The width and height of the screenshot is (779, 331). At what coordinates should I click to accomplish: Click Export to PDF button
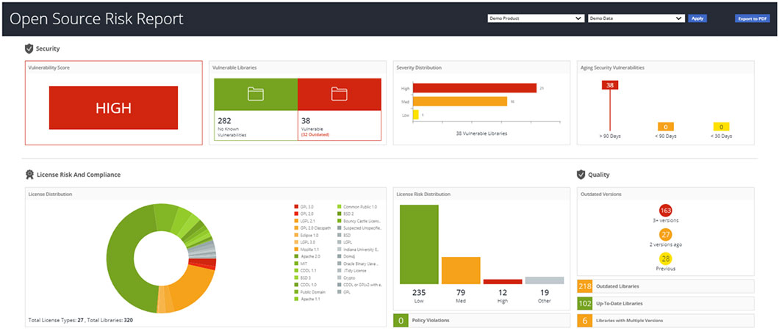pos(752,18)
